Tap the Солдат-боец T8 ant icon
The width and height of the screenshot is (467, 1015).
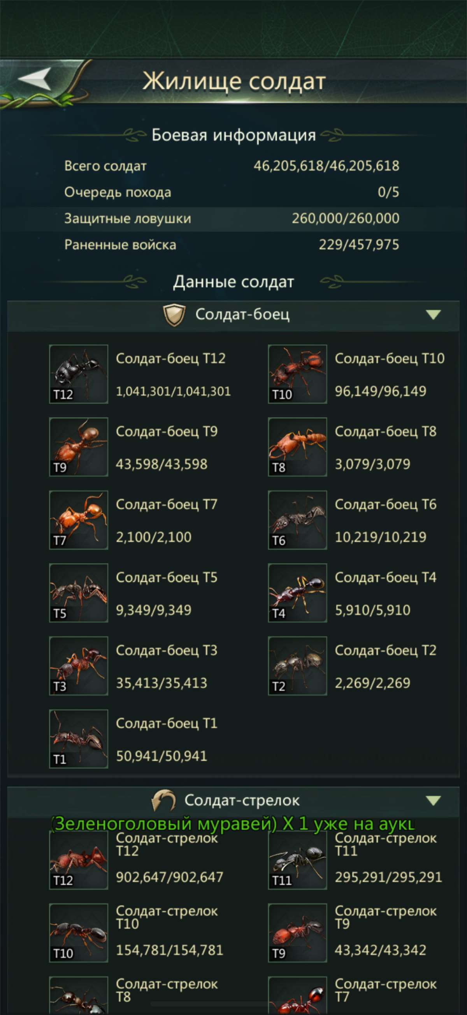coord(297,447)
